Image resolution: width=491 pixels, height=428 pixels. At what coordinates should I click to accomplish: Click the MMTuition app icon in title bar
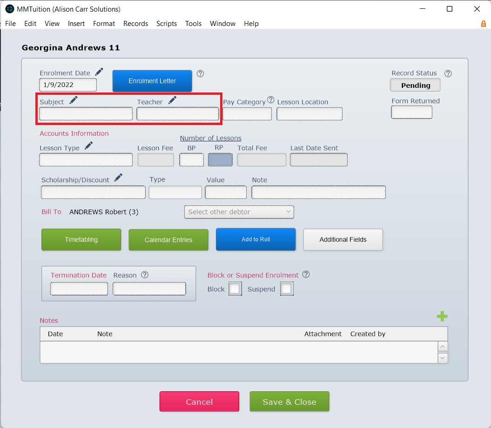[x=10, y=9]
